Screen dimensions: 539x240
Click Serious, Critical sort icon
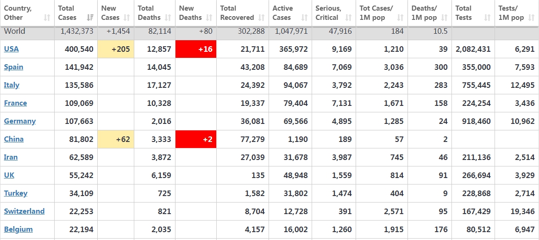pyautogui.click(x=349, y=18)
